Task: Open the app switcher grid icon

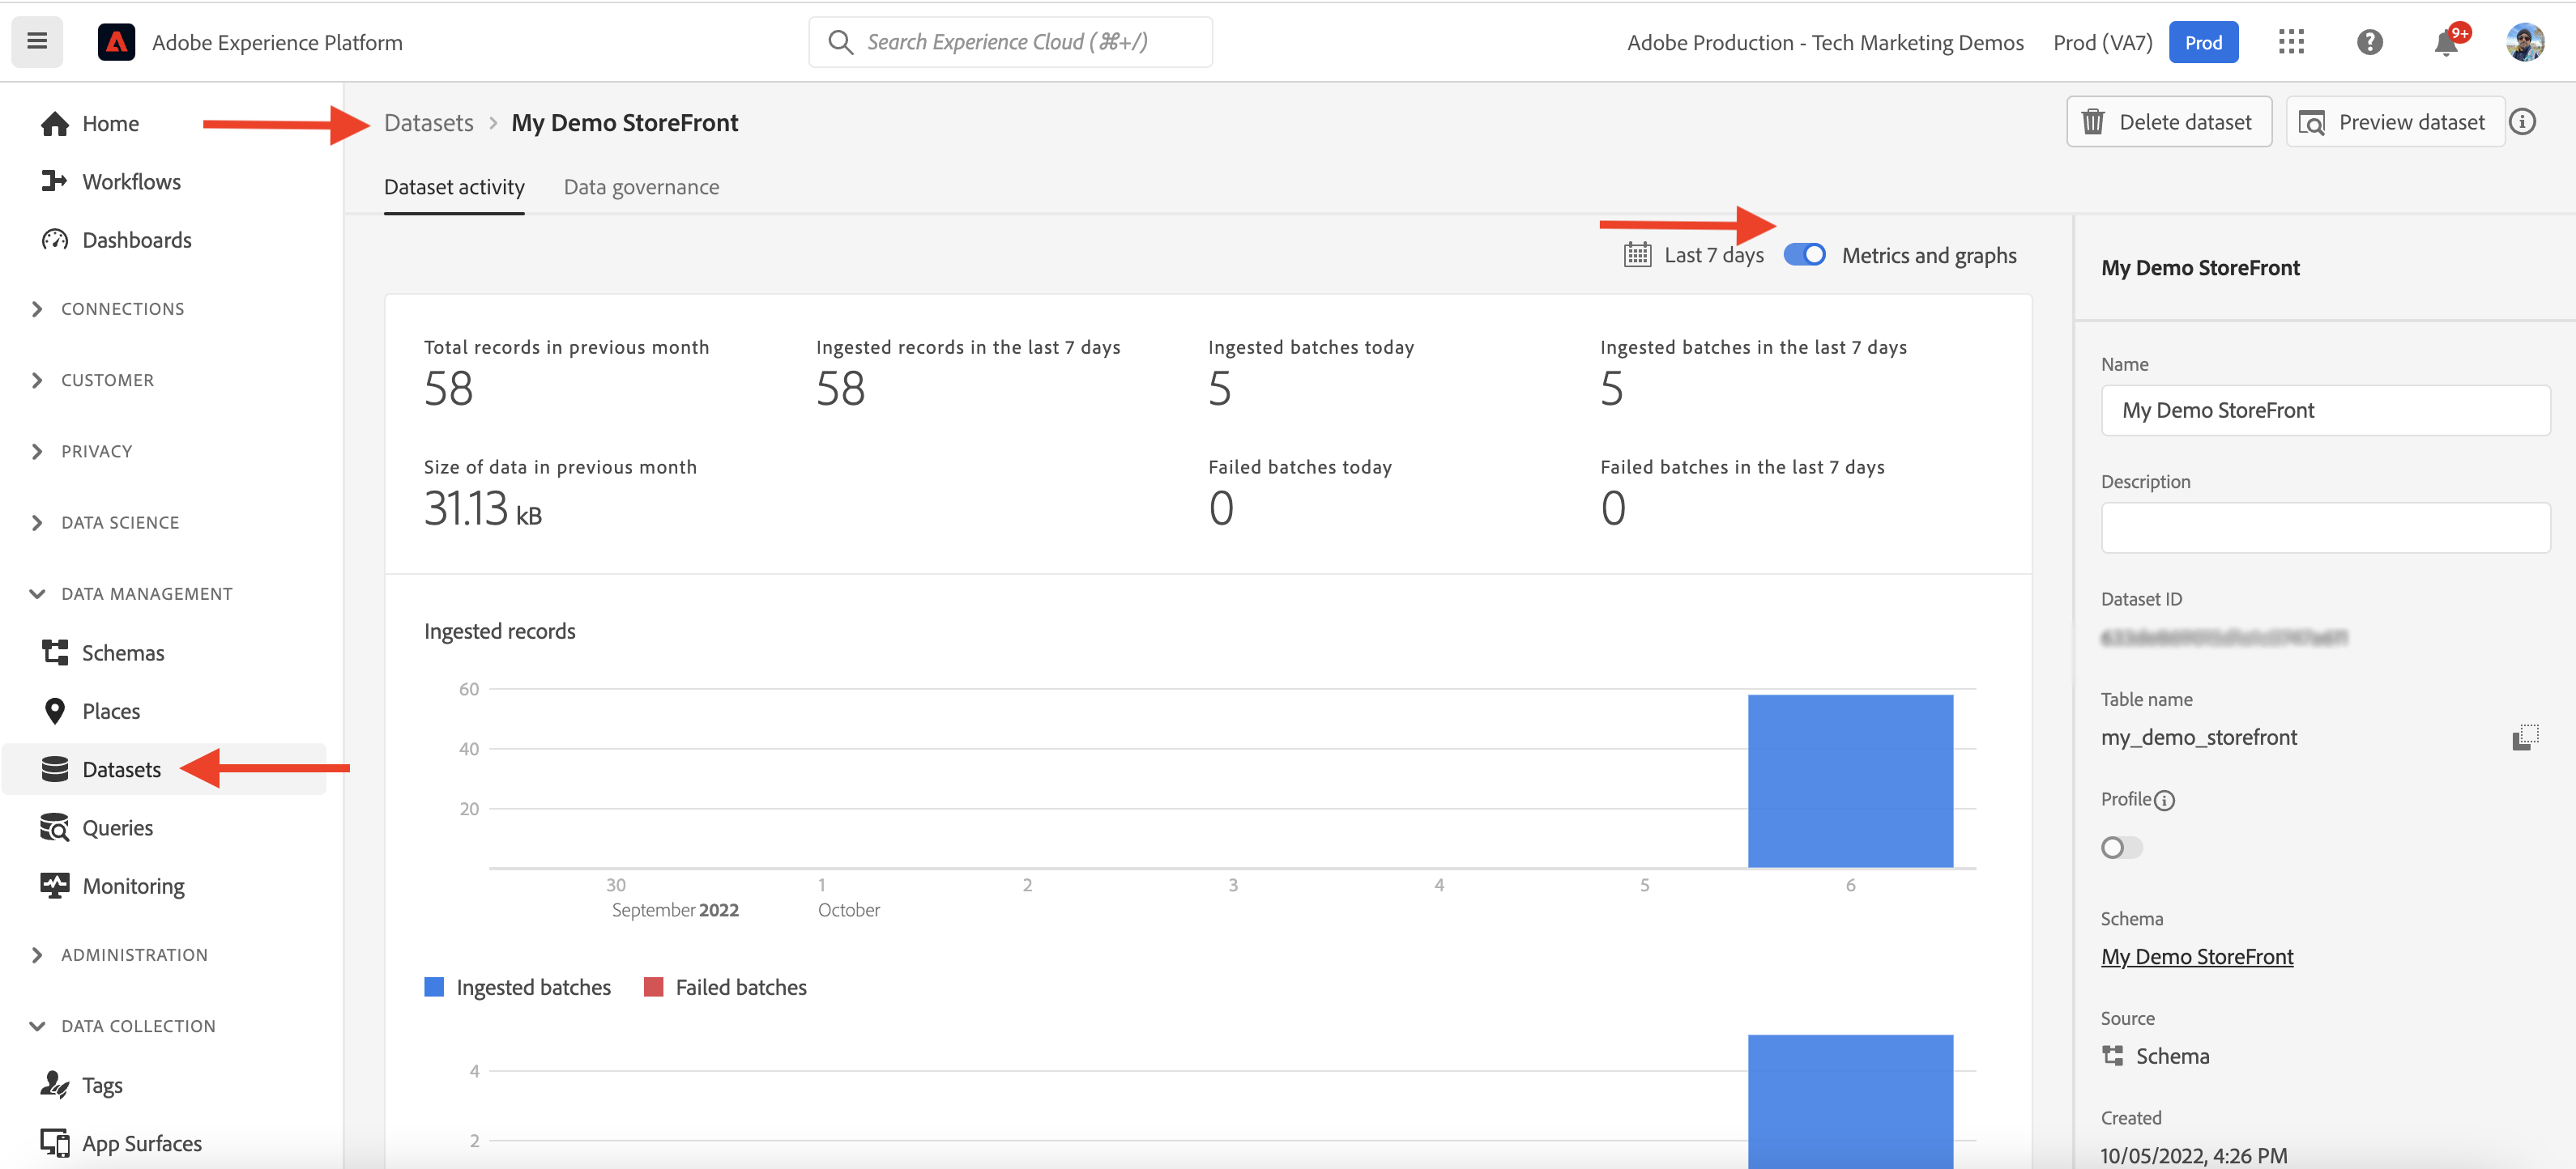Action: pyautogui.click(x=2291, y=42)
